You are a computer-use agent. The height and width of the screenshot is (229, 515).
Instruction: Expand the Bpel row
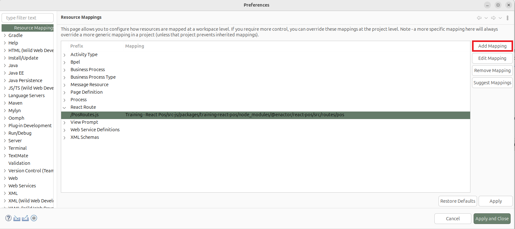[65, 62]
